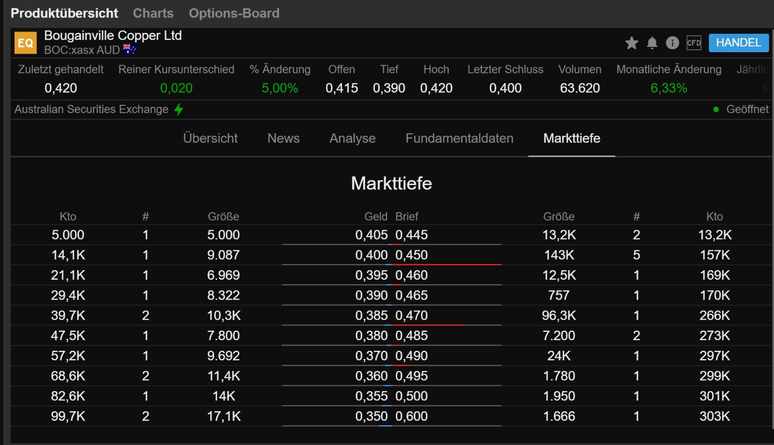This screenshot has width=774, height=445.
Task: Click ask price 0,600
Action: click(x=412, y=416)
